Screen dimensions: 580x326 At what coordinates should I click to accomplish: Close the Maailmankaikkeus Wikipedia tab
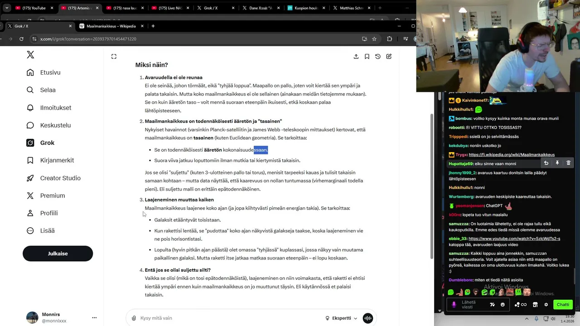(142, 26)
